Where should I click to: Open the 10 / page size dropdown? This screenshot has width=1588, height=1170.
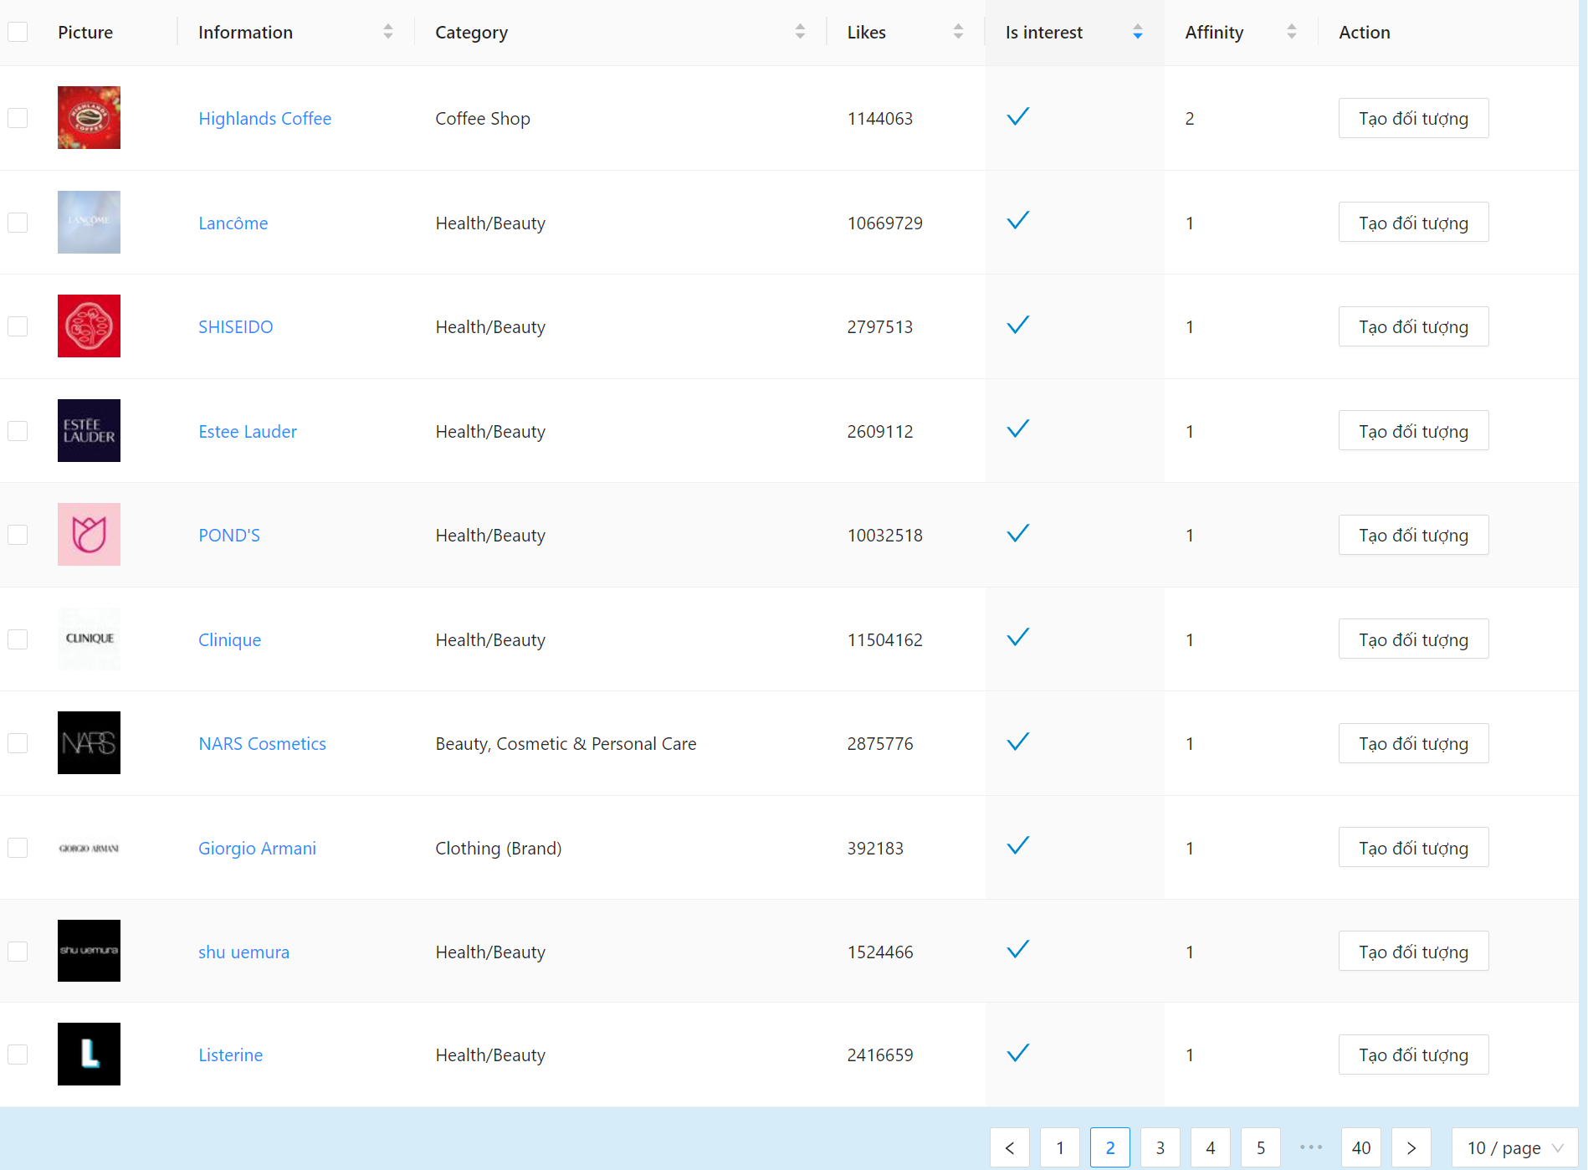1514,1147
